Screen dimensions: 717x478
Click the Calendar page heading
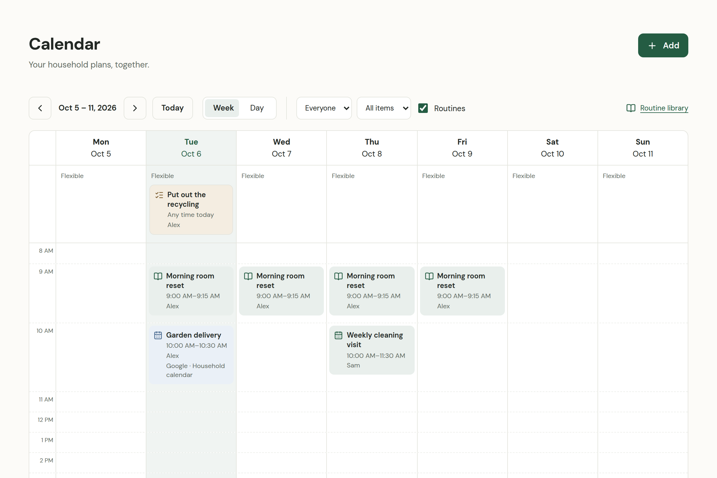(x=65, y=44)
